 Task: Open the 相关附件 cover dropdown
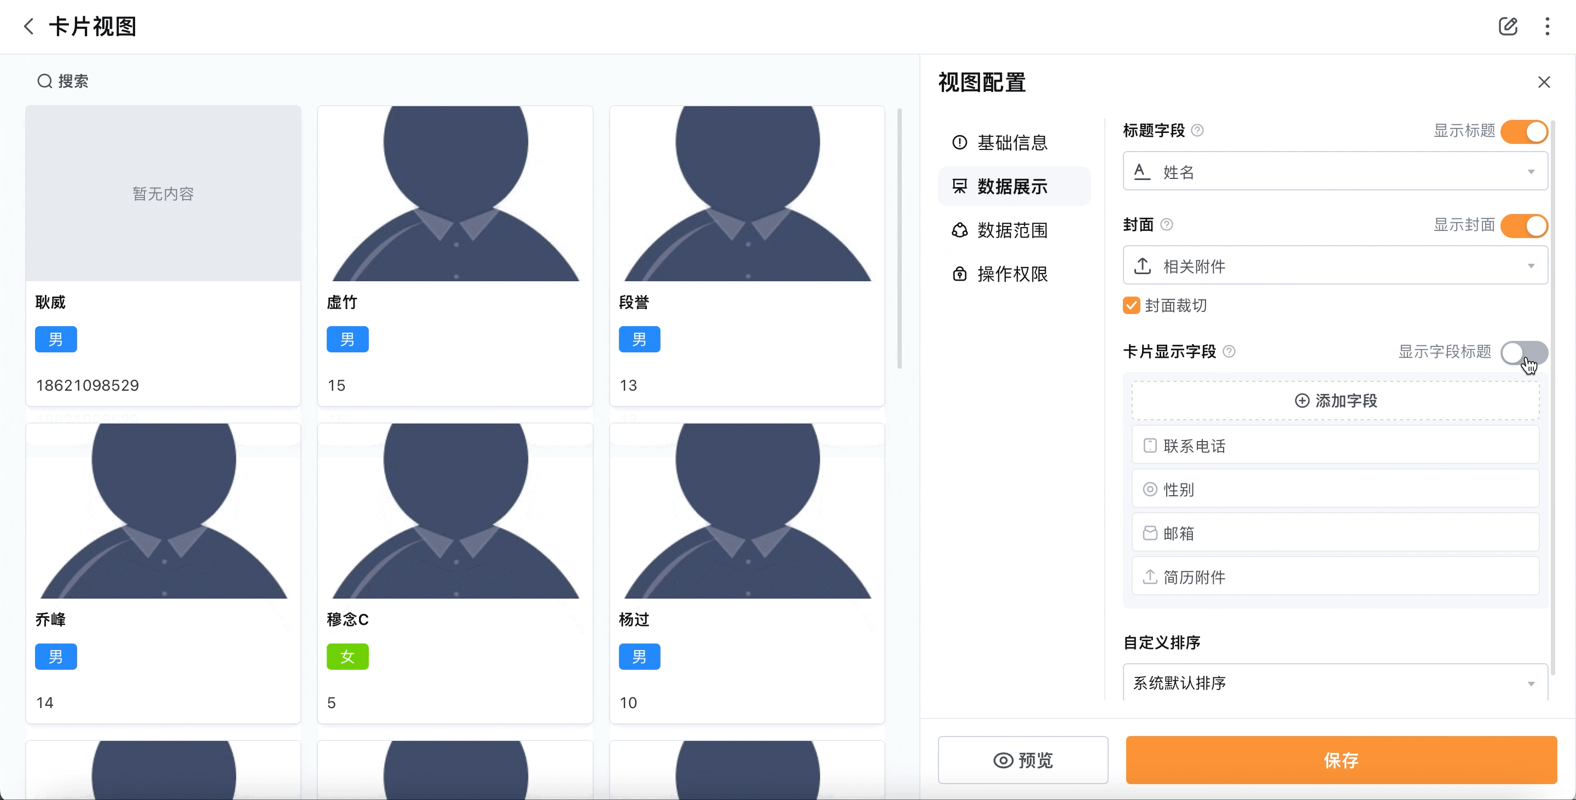tap(1335, 265)
